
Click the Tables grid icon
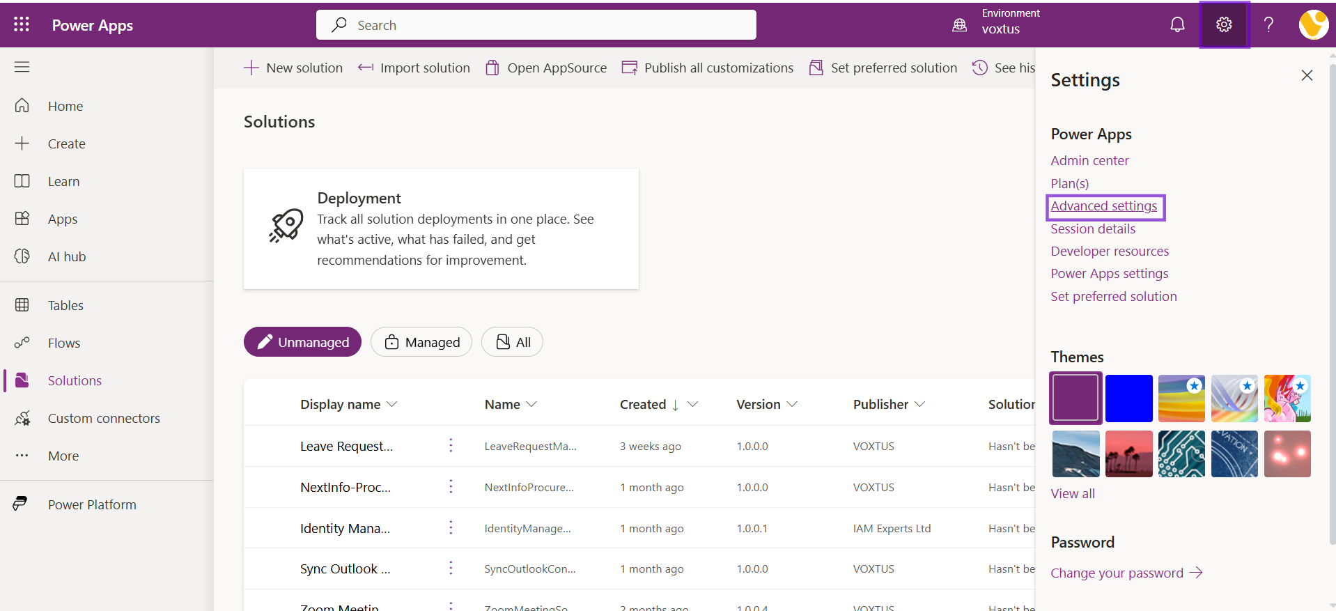[22, 304]
